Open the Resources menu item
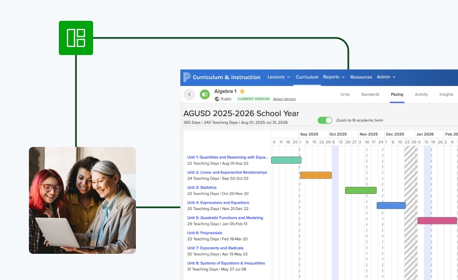The width and height of the screenshot is (458, 280). [361, 77]
